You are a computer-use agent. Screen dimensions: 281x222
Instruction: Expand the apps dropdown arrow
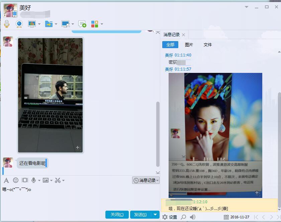pos(102,24)
